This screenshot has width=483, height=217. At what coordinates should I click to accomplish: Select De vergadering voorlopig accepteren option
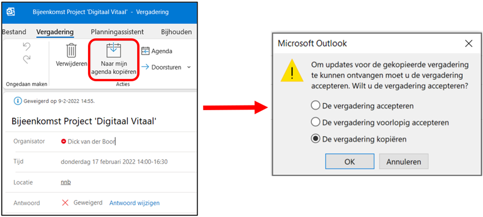(x=315, y=122)
